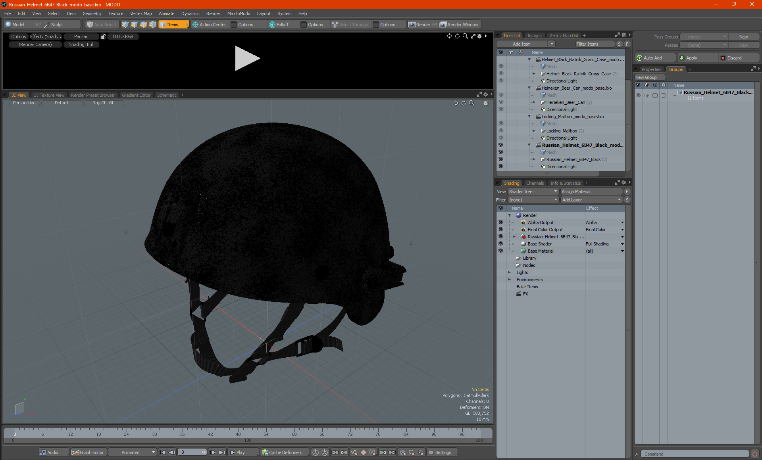This screenshot has width=762, height=460.
Task: Switch to the Schematic tab
Action: tap(167, 95)
